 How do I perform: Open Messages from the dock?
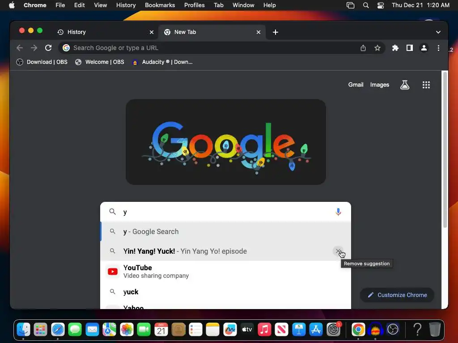[75, 330]
